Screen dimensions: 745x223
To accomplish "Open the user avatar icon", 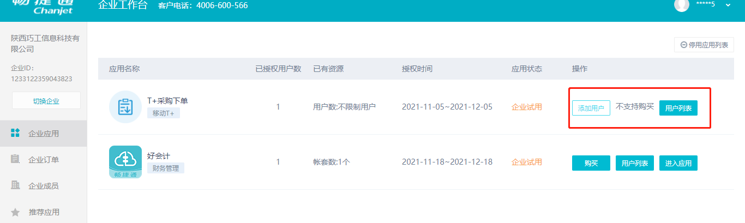I will [682, 5].
